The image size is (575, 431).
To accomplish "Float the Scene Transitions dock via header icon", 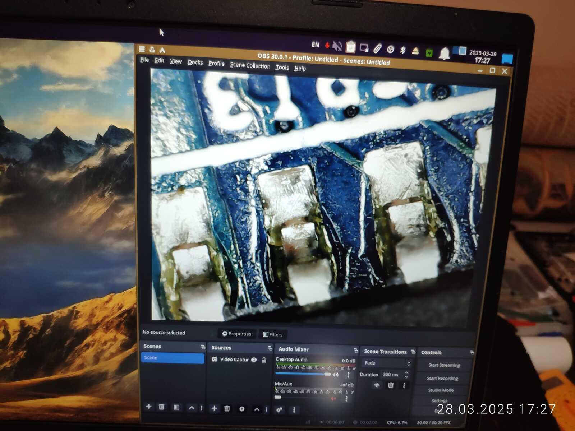I will [413, 352].
